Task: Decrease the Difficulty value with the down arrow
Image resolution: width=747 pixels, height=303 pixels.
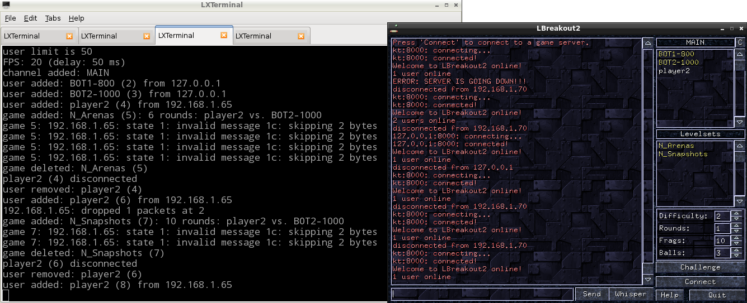Action: [737, 219]
